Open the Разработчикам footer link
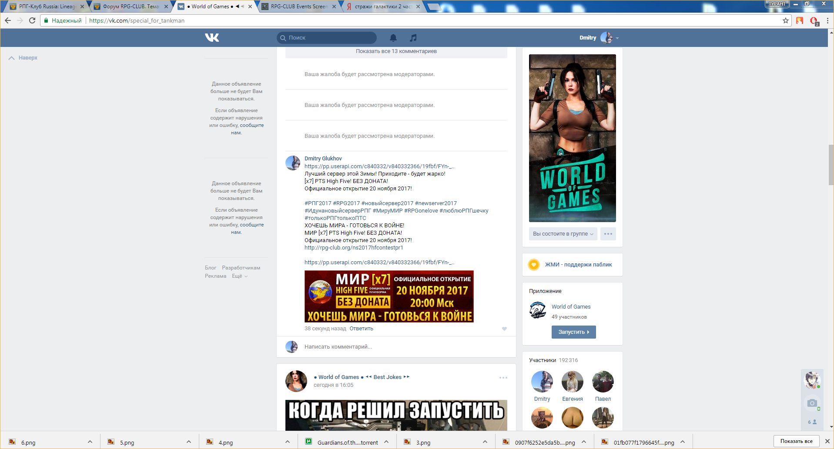834x449 pixels. 241,268
